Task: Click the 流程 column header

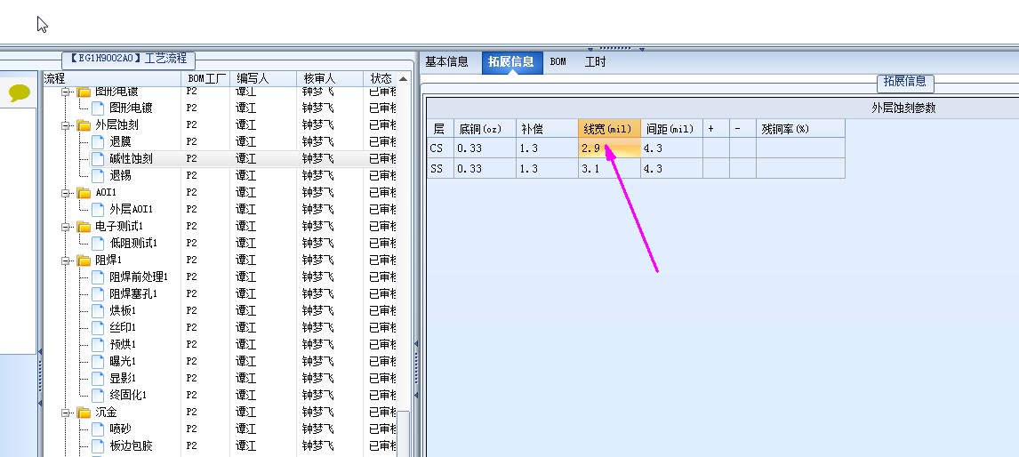Action: pos(111,78)
